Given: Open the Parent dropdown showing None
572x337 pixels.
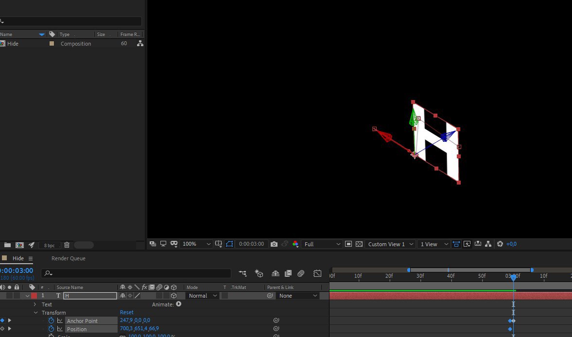Looking at the screenshot, I should click(x=297, y=296).
